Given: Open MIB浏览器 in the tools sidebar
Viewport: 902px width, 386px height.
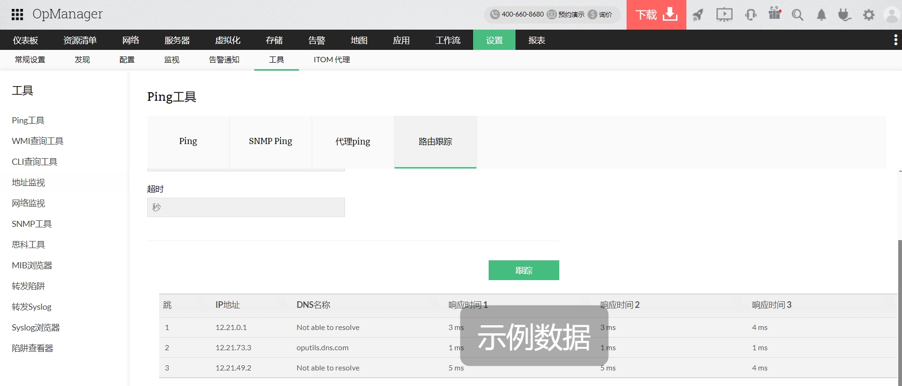Looking at the screenshot, I should [x=32, y=265].
